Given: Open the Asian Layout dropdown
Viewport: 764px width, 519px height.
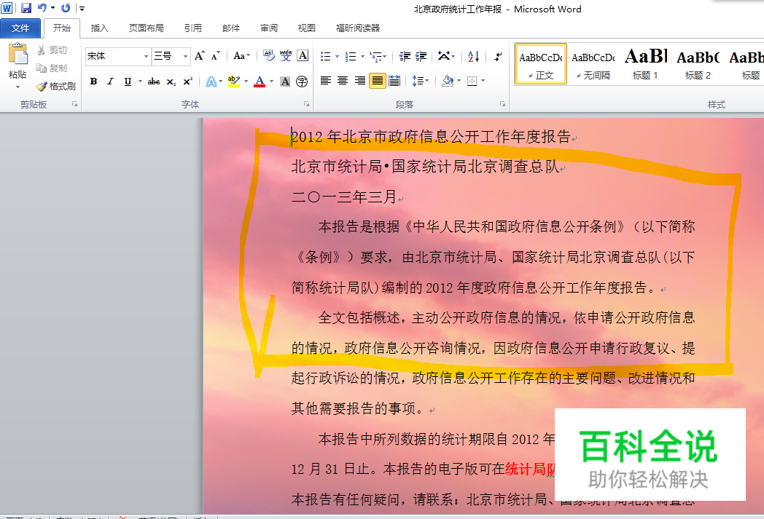Looking at the screenshot, I should tap(446, 57).
